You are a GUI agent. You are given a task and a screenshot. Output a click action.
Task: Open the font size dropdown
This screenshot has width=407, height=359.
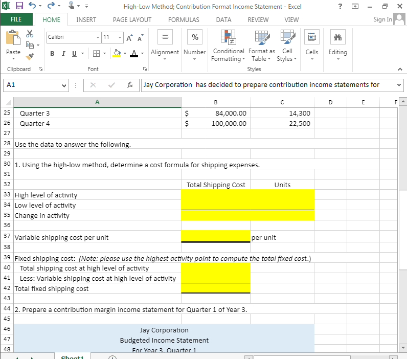(x=120, y=37)
